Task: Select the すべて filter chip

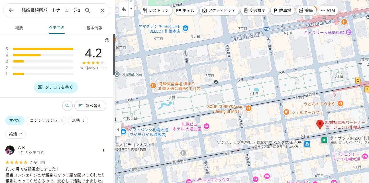Action: coord(15,120)
